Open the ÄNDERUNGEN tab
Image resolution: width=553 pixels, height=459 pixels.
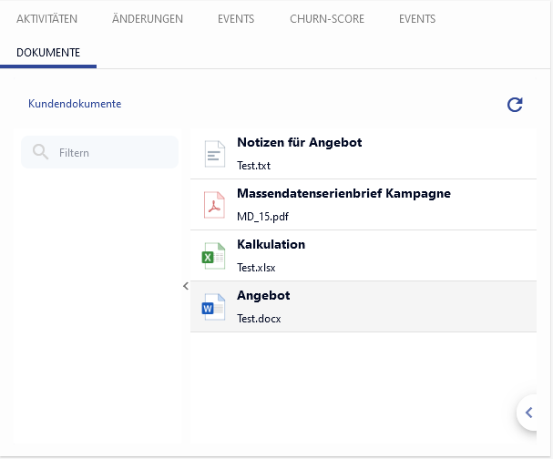[x=147, y=19]
